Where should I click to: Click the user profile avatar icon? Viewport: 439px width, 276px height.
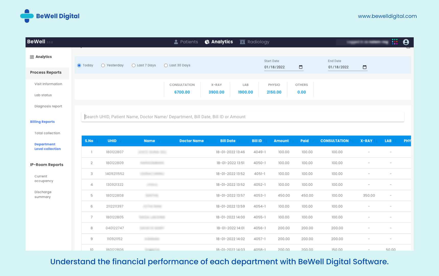[405, 42]
